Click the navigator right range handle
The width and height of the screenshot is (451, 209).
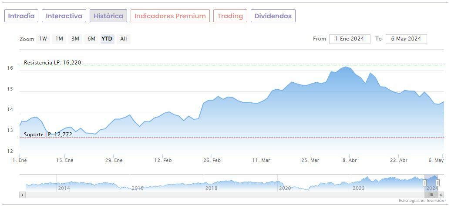pos(438,183)
